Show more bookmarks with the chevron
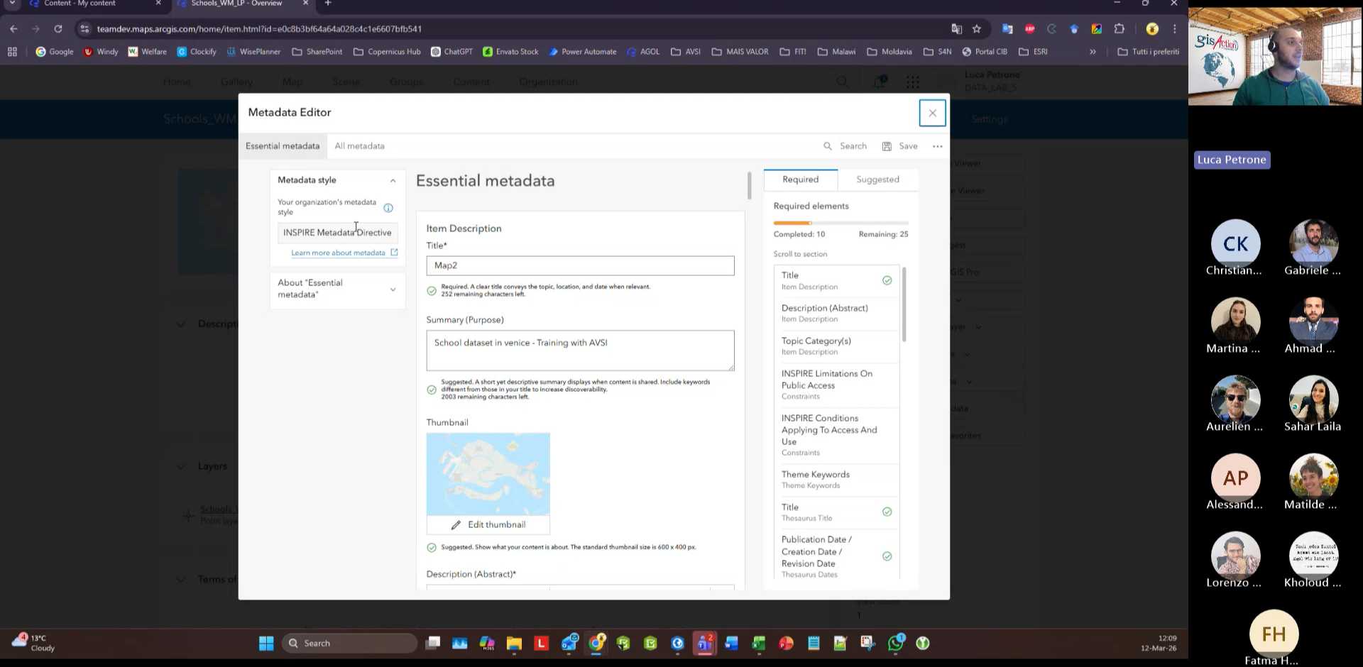This screenshot has height=667, width=1363. pyautogui.click(x=1093, y=52)
